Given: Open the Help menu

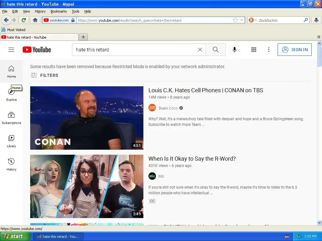Looking at the screenshot, I should click(x=87, y=11).
